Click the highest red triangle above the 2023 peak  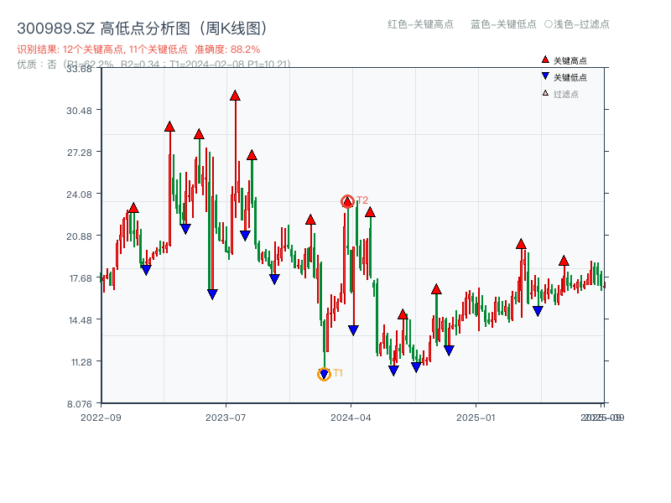[235, 95]
